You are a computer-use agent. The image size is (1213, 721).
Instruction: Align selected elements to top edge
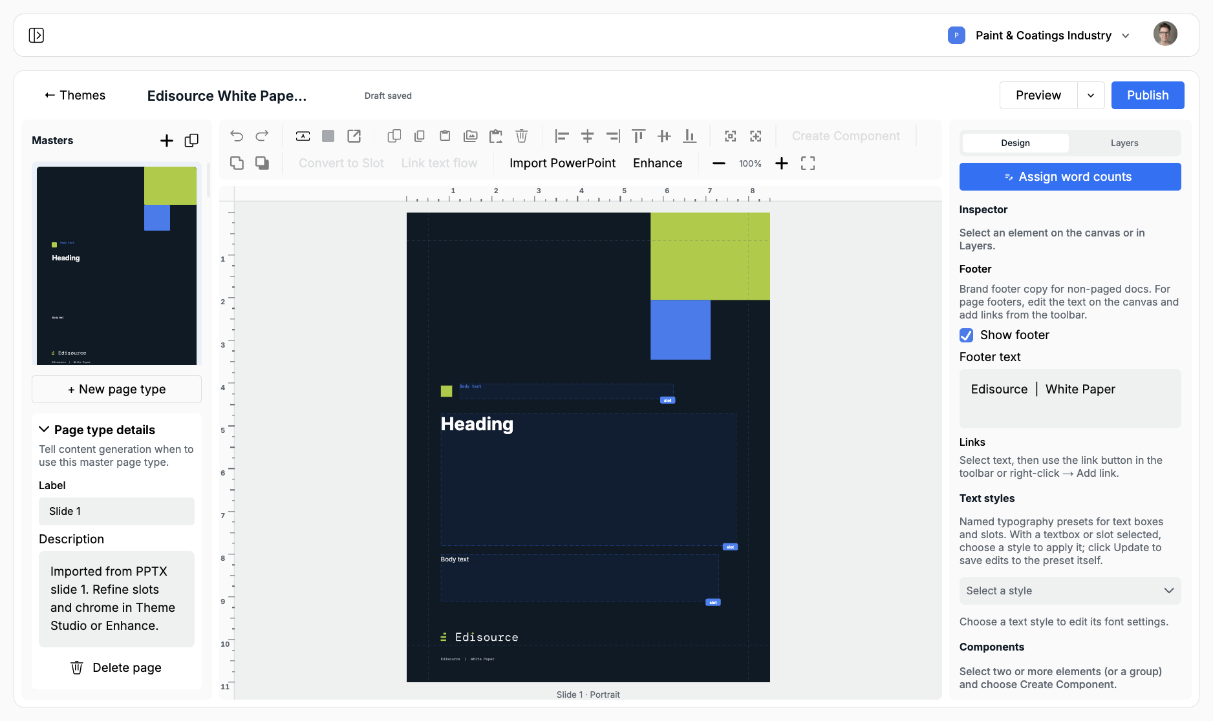(638, 136)
